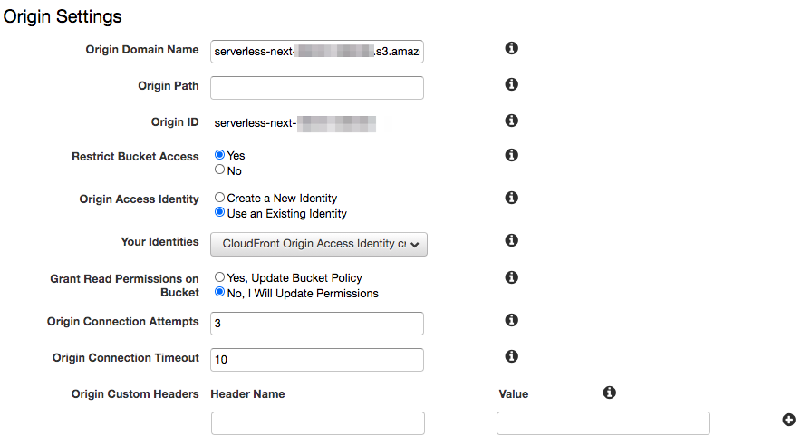Viewport: 801px width, 446px height.
Task: Focus the Origin Connection Attempts field
Action: [x=317, y=324]
